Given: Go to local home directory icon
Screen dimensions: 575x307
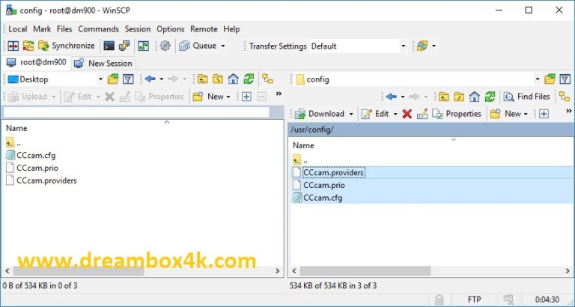Looking at the screenshot, I should [x=234, y=79].
